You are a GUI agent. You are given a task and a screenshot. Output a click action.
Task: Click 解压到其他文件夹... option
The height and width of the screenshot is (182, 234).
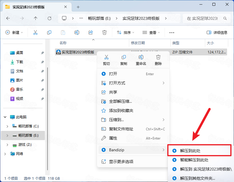click(x=201, y=178)
